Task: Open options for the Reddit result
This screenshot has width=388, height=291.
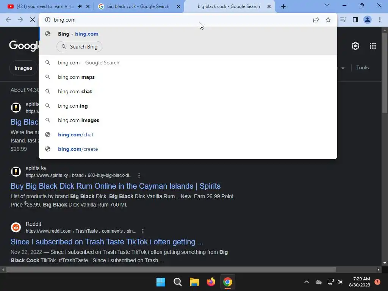Action: 143,231
